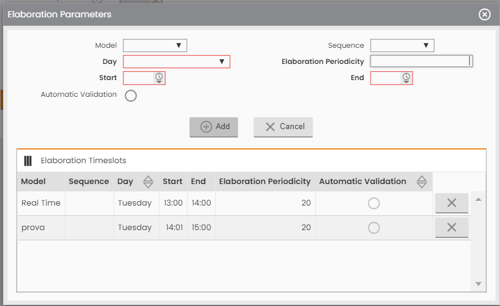The width and height of the screenshot is (500, 306).
Task: Open the Day dropdown list
Action: point(176,62)
